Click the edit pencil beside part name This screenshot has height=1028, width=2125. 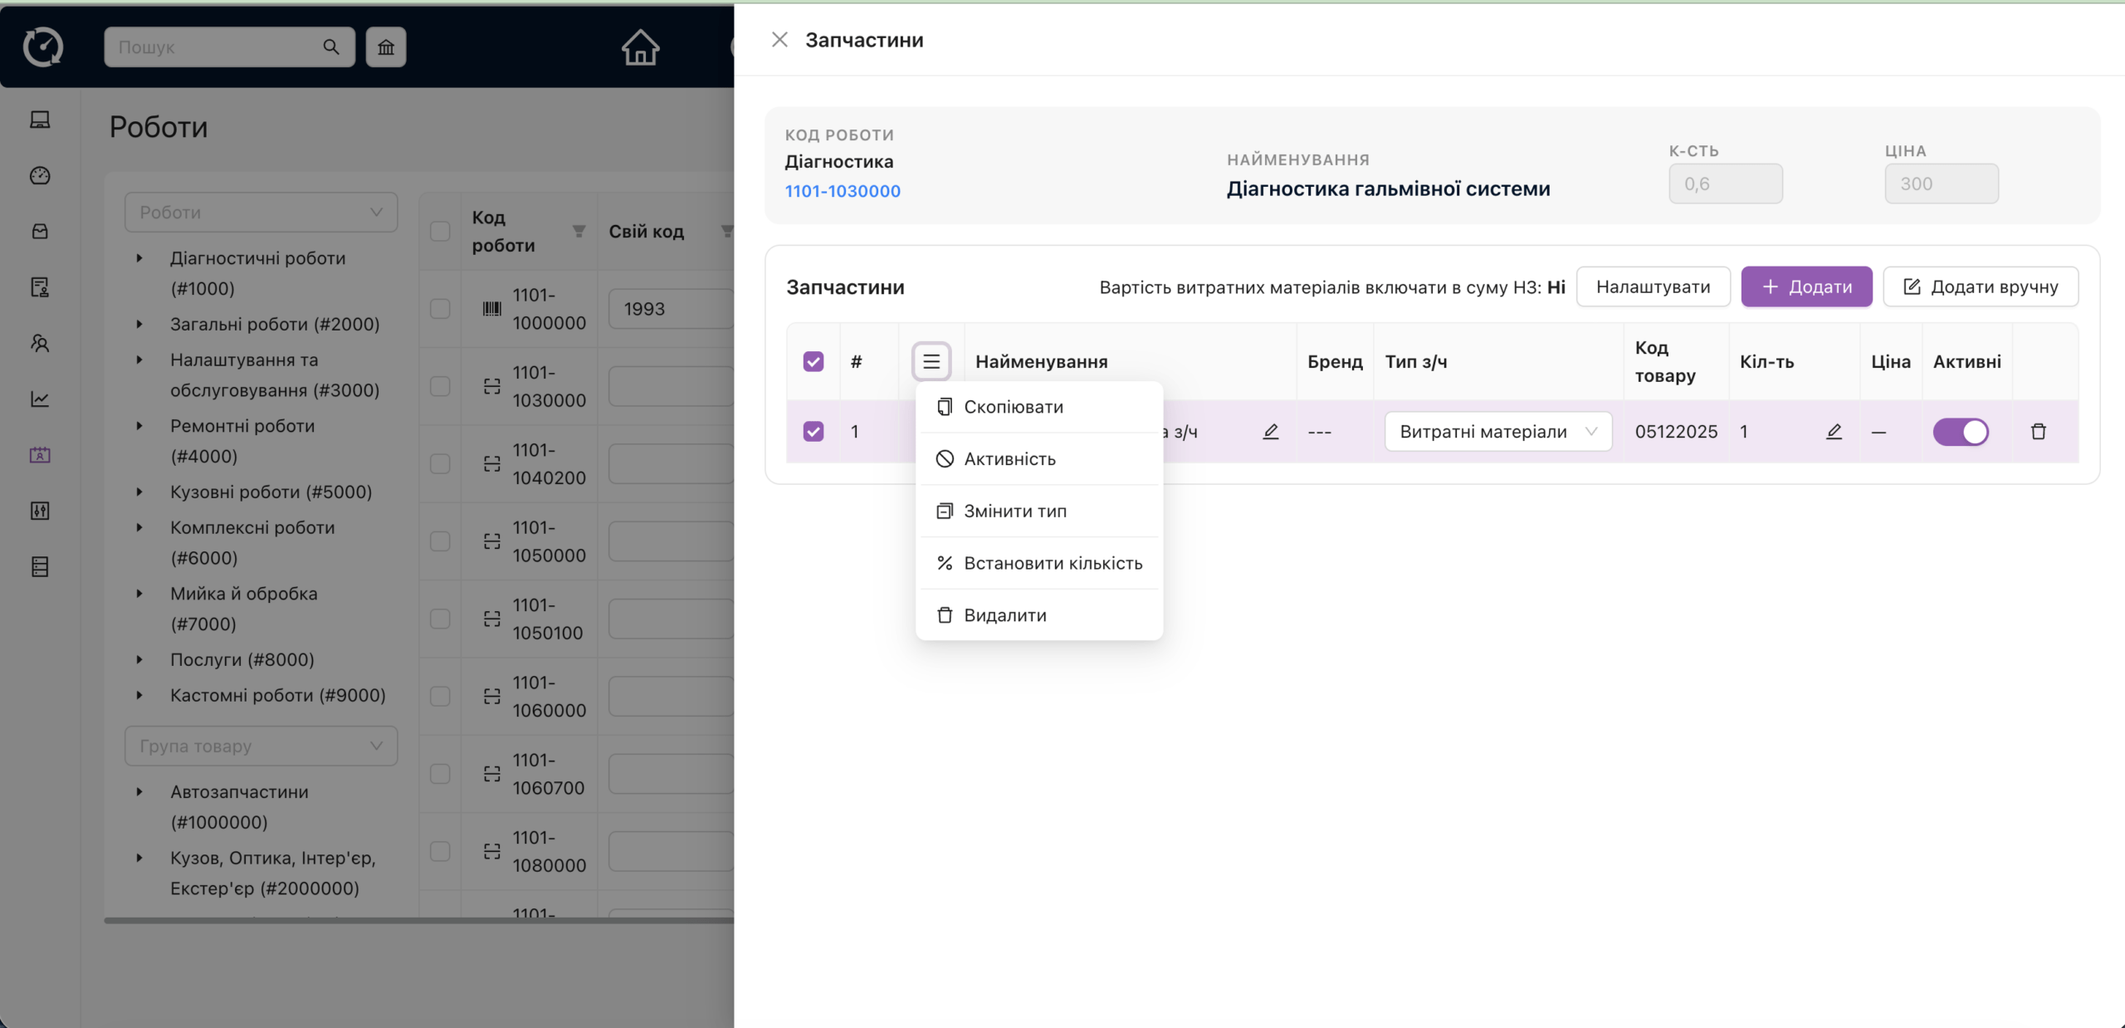1270,432
